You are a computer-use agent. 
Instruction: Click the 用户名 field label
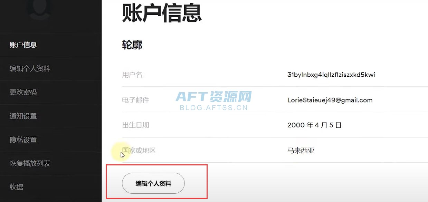click(132, 75)
